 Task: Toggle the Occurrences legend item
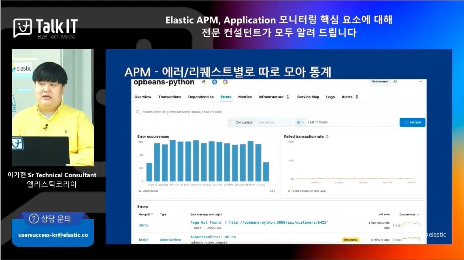(149, 191)
